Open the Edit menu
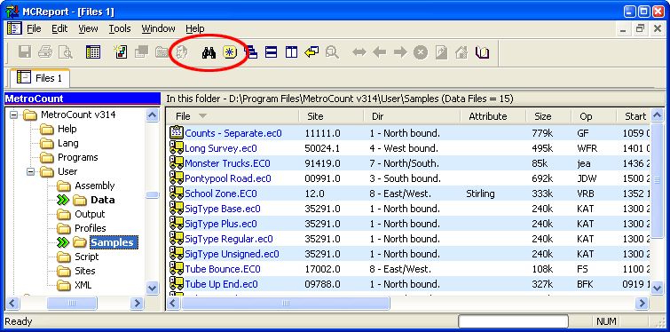 coord(59,28)
